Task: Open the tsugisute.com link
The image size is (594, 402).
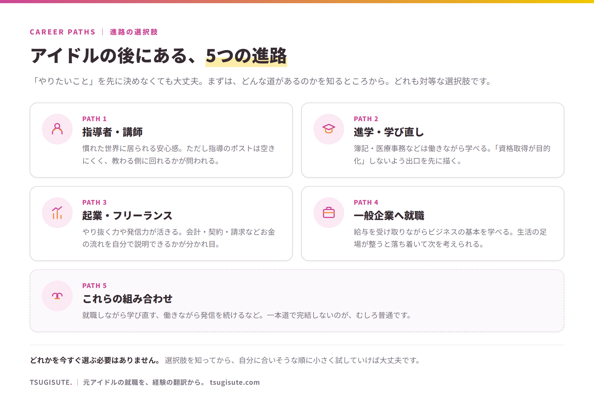Action: click(235, 382)
